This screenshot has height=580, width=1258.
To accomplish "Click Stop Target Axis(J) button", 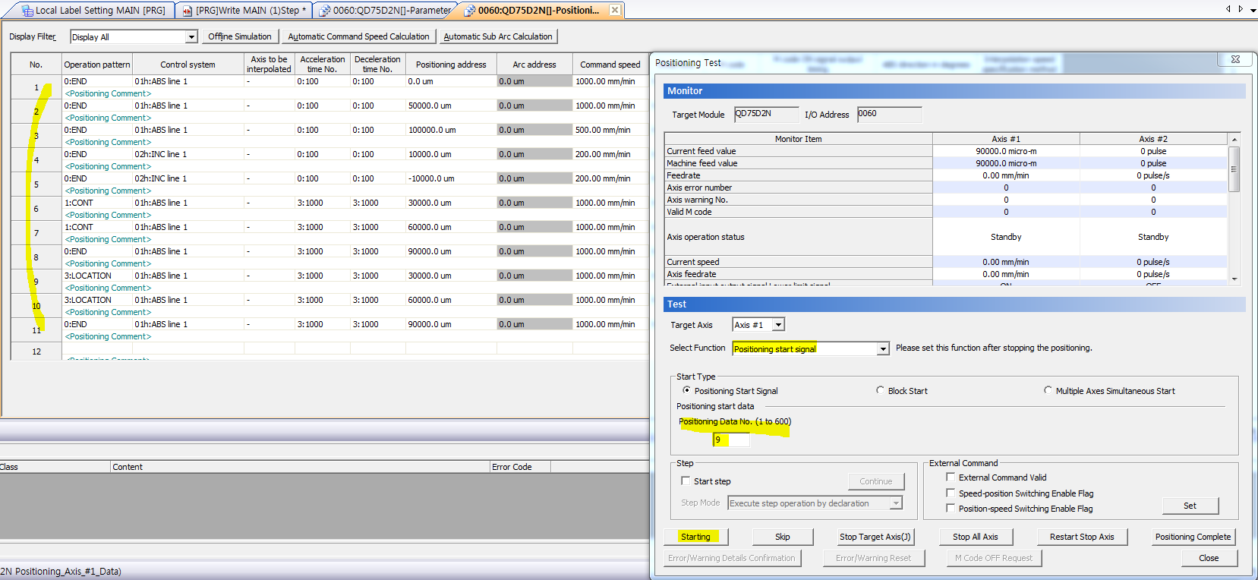I will [x=875, y=537].
